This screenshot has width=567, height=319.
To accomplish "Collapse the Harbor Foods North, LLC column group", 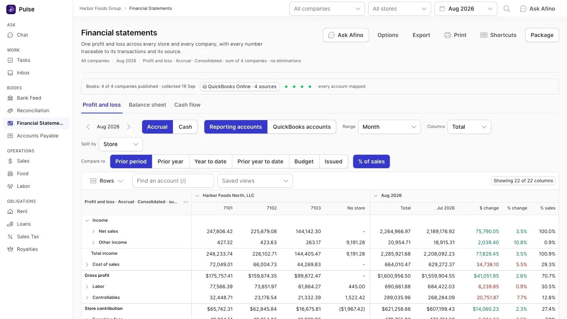I will [x=197, y=196].
